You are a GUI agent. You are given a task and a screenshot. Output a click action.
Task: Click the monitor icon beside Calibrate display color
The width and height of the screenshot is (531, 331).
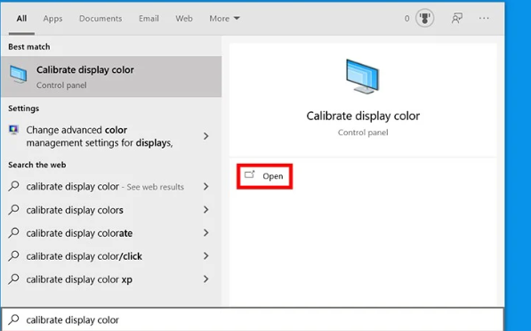19,75
